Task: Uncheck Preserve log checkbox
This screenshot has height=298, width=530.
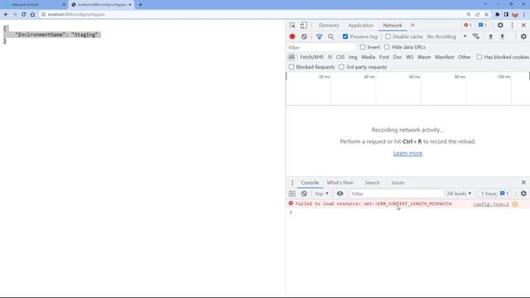Action: tap(345, 36)
